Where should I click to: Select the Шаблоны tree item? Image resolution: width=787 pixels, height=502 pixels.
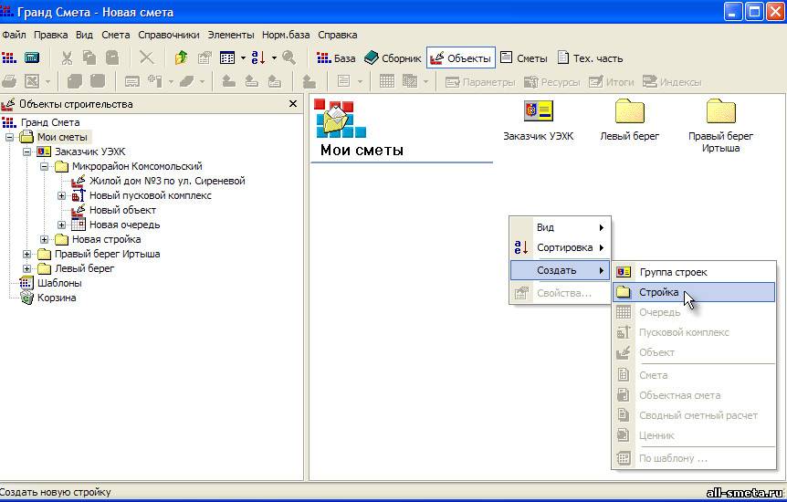[x=59, y=283]
